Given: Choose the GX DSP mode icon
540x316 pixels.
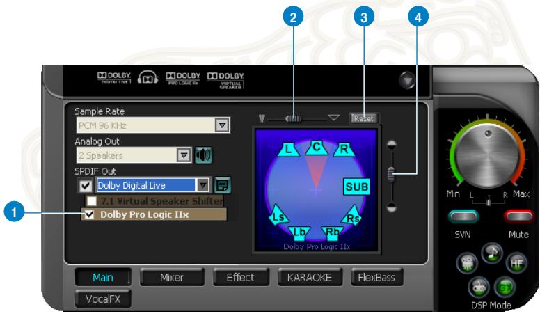Looking at the screenshot, I should coord(505,287).
